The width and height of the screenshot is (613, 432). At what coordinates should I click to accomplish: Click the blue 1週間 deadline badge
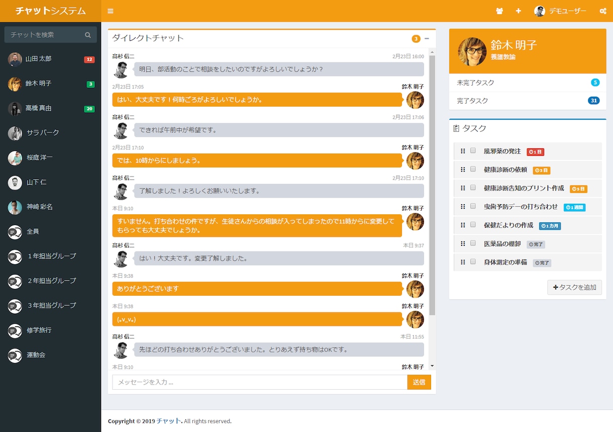click(x=574, y=207)
